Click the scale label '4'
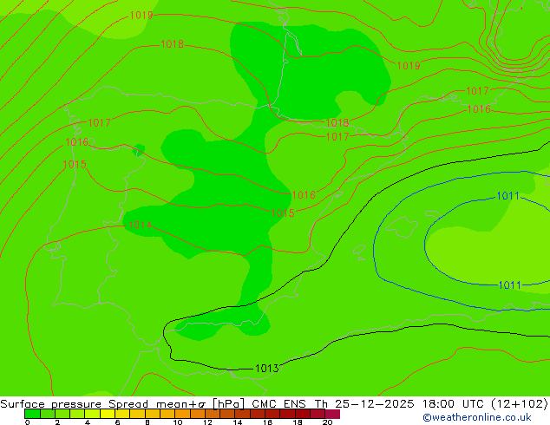This screenshot has width=550, height=425. [x=88, y=422]
